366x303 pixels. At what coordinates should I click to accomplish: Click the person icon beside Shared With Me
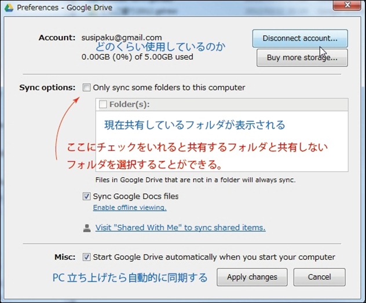87,228
